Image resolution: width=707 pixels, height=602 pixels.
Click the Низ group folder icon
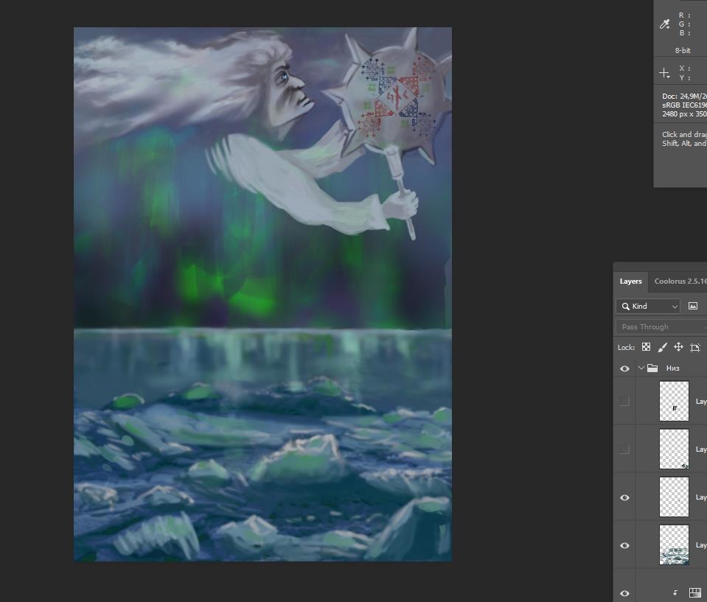652,368
